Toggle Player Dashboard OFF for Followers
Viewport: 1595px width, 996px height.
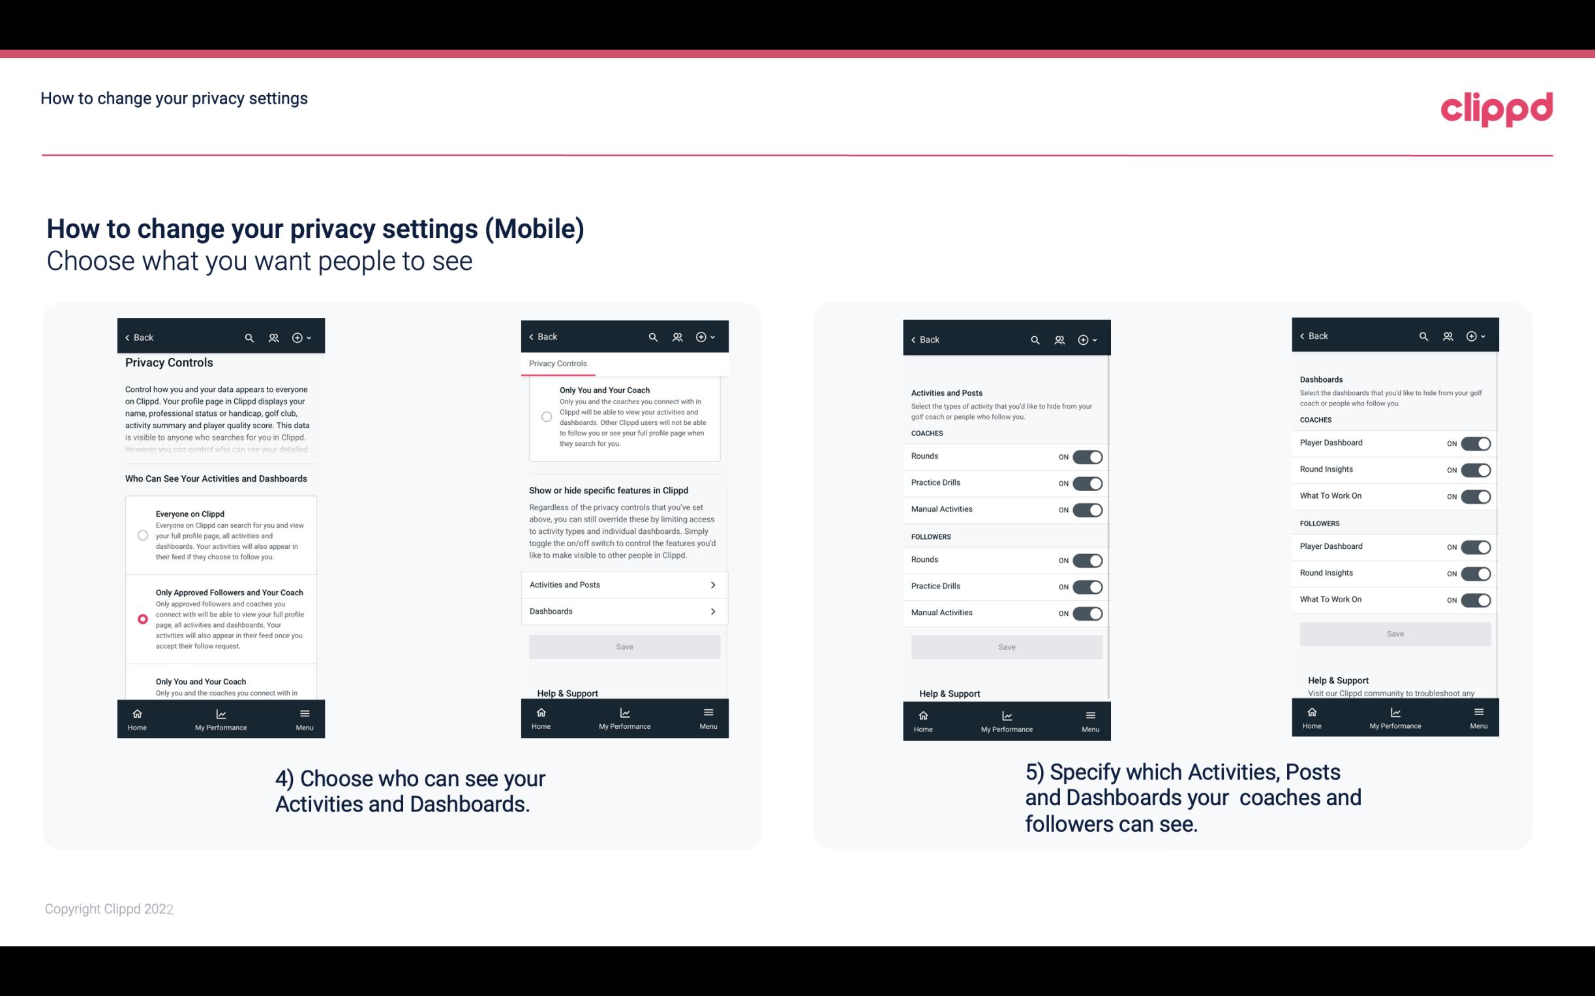[x=1476, y=546]
